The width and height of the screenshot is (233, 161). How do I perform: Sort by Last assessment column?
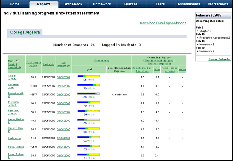(64, 64)
